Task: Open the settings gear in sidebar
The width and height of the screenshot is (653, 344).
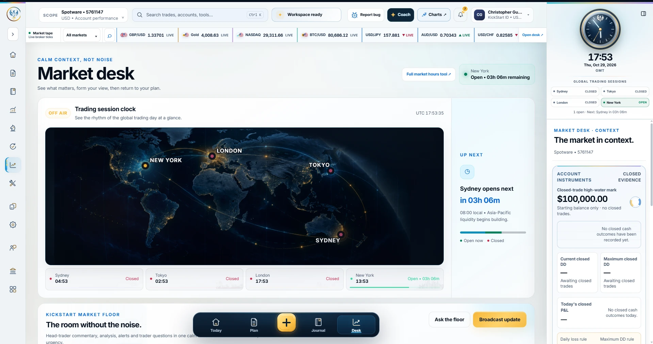Action: (13, 225)
